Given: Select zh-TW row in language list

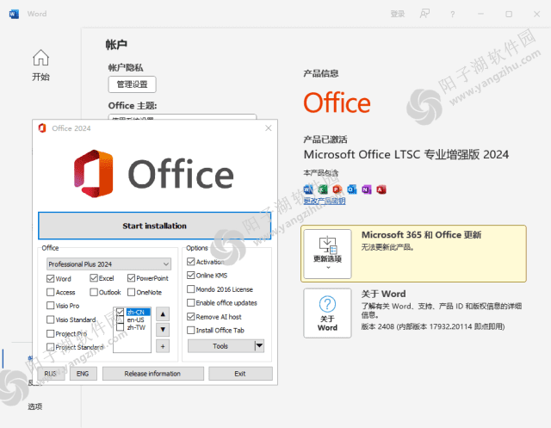Looking at the screenshot, I should pos(136,327).
